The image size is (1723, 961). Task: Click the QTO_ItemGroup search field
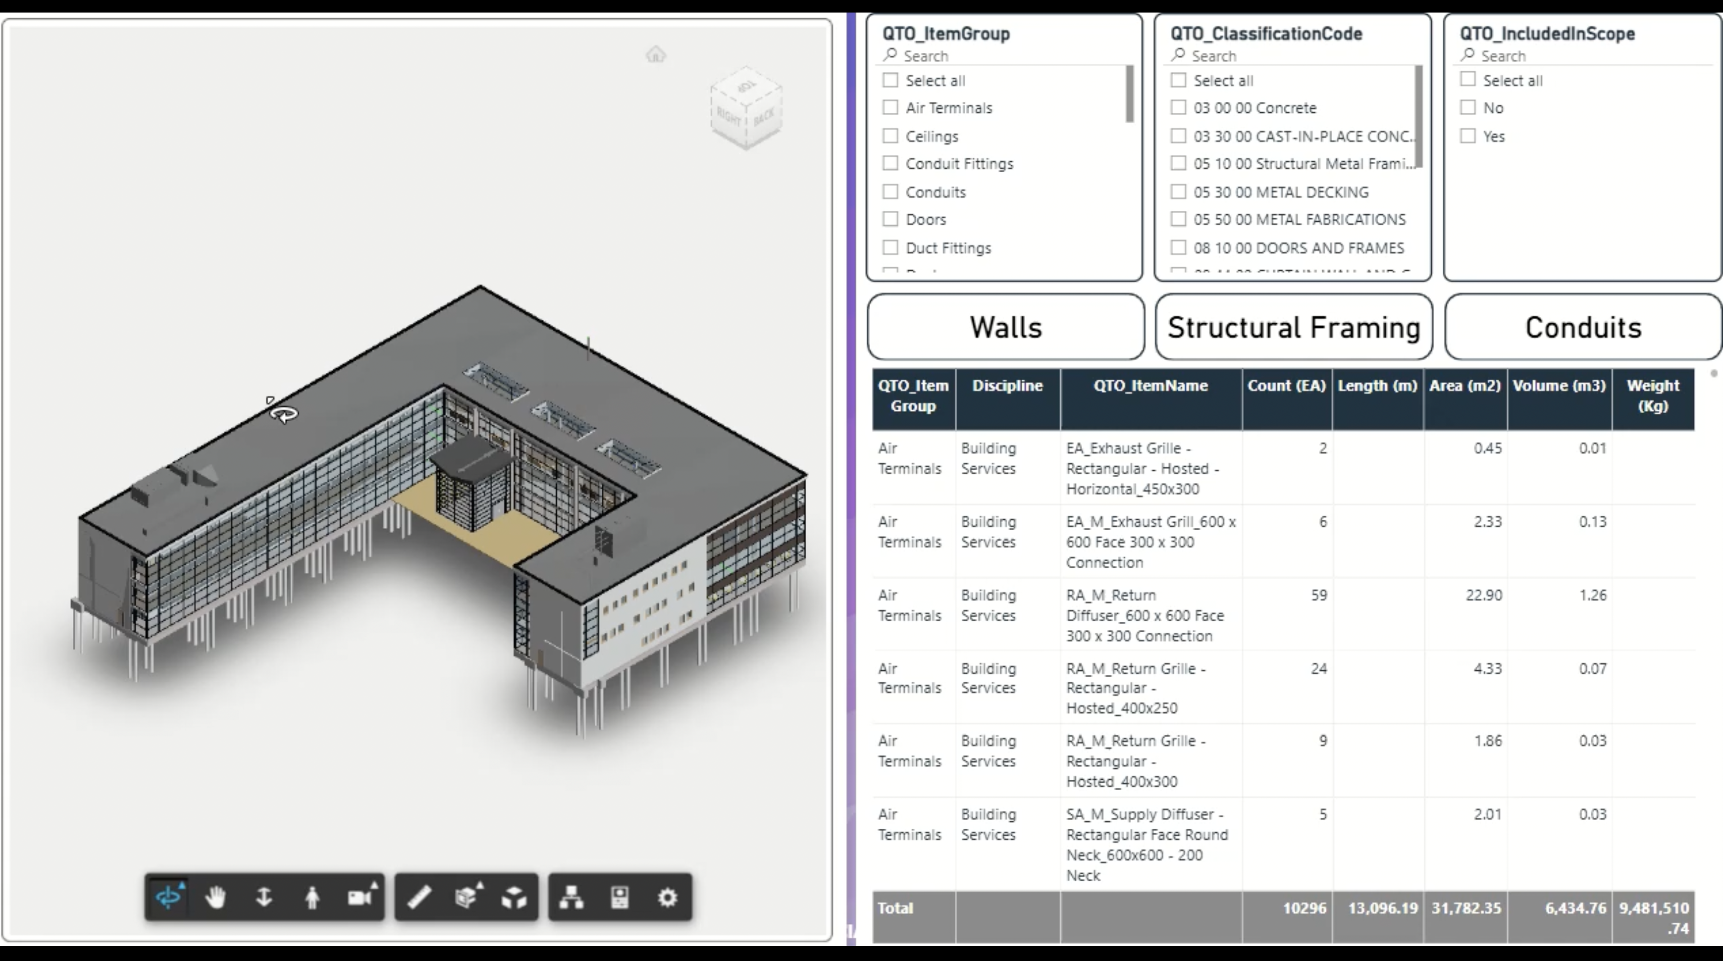click(x=1003, y=55)
